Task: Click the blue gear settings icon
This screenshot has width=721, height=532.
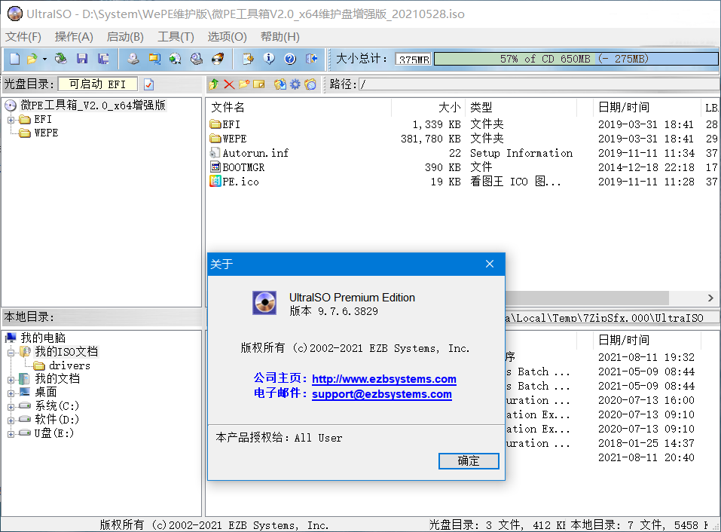Action: pyautogui.click(x=295, y=84)
